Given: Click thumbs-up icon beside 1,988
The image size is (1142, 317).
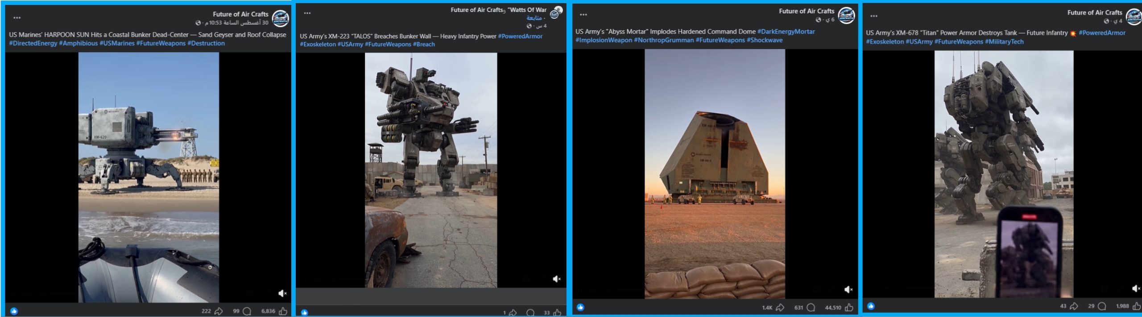Looking at the screenshot, I should (x=1137, y=306).
